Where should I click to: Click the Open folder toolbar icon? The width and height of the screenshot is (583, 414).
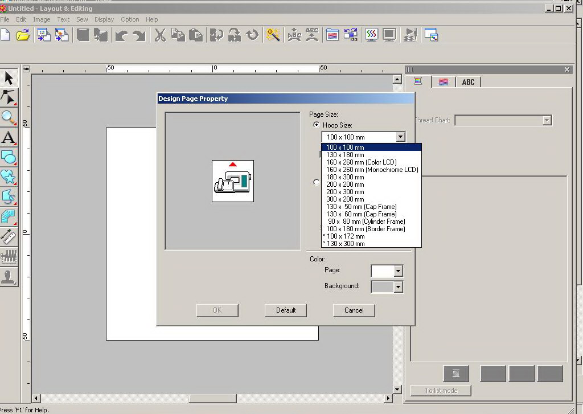(x=23, y=35)
